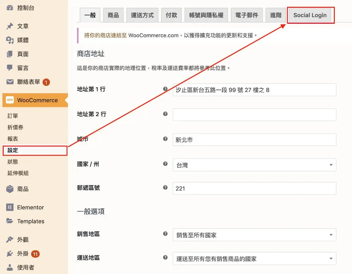Open the 運送地區 dropdown

[x=254, y=259]
